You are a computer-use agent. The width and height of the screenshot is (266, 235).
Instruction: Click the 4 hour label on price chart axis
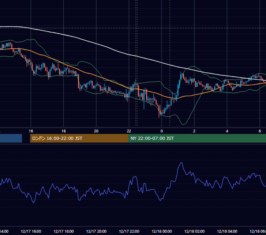point(227,131)
